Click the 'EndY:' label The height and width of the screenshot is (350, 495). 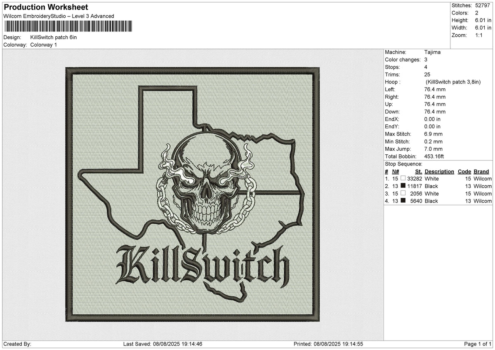(x=392, y=126)
